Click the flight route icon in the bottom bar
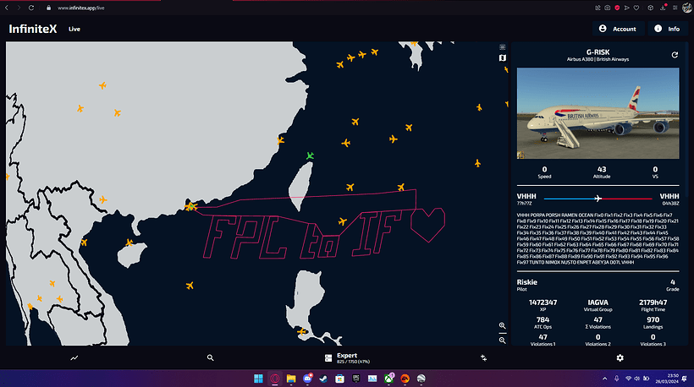The height and width of the screenshot is (387, 694). point(484,357)
